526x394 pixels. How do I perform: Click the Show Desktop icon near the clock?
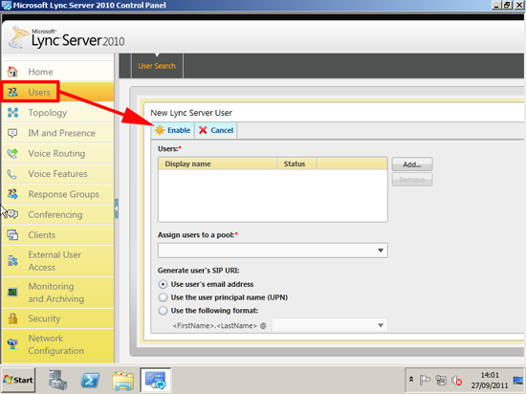click(518, 381)
